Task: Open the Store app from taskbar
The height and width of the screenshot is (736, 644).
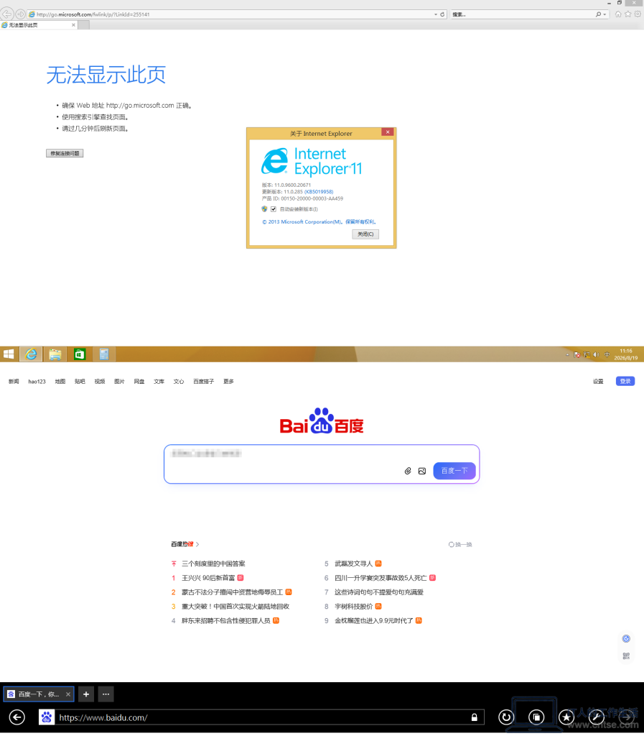Action: coord(80,354)
